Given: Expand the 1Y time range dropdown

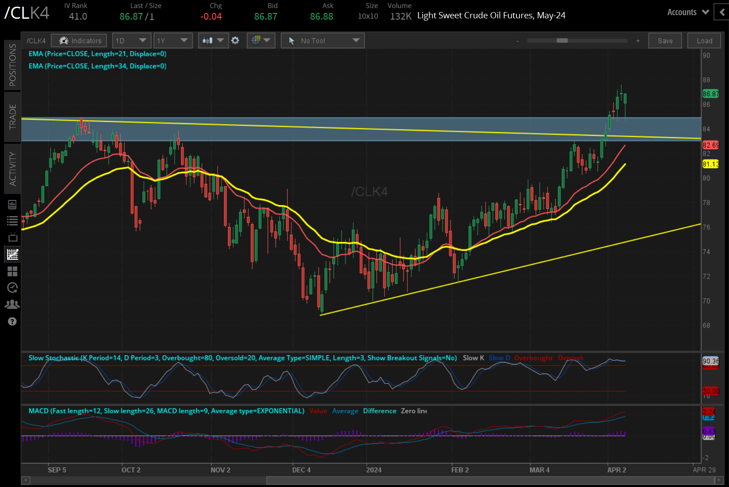Looking at the screenshot, I should (172, 41).
